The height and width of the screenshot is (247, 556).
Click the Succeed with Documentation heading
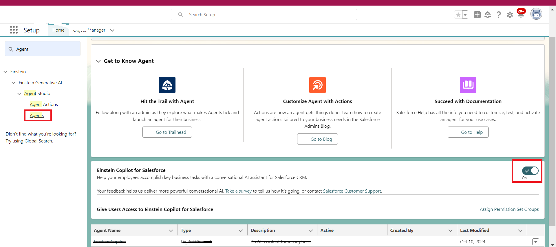point(468,101)
